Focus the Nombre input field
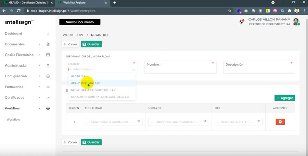Screen dimensions: 308x156 click(180, 67)
